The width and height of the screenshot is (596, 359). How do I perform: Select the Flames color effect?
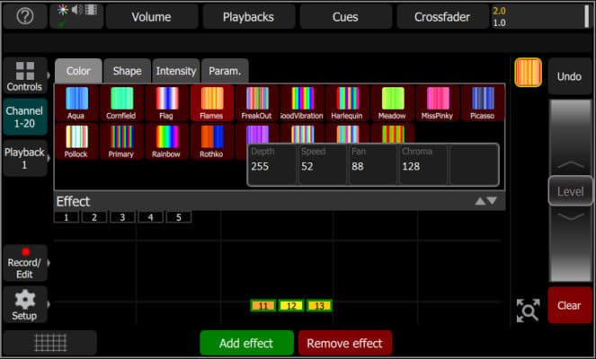click(212, 103)
